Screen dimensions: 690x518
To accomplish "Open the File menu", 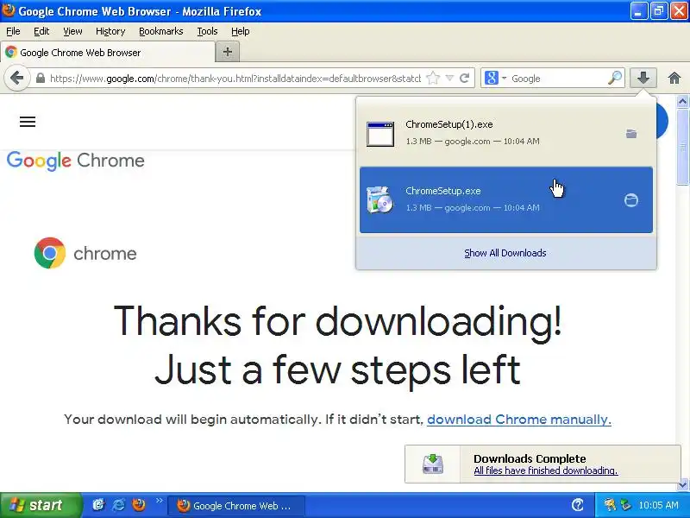I will (13, 31).
